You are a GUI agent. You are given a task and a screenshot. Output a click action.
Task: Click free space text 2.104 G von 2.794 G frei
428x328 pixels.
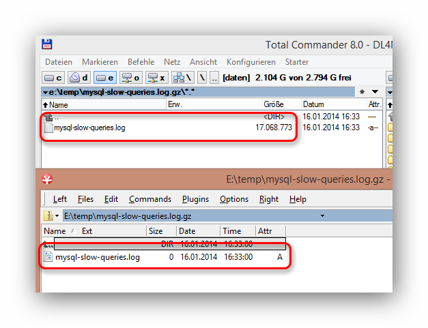tap(303, 78)
